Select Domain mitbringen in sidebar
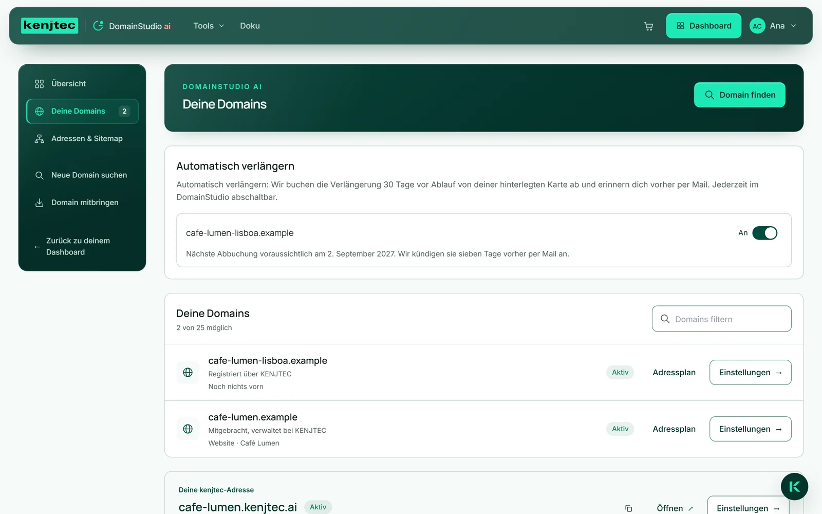 pyautogui.click(x=82, y=203)
